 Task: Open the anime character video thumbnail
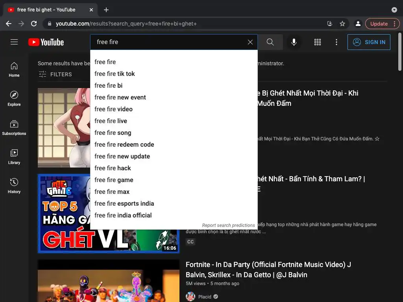click(64, 128)
